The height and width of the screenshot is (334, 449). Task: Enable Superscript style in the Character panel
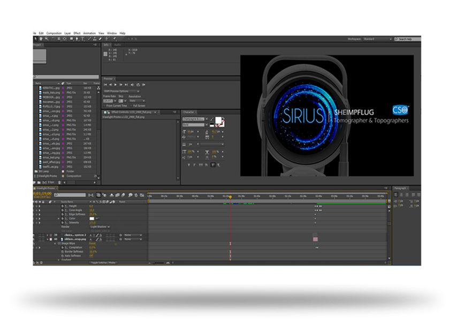pos(213,165)
